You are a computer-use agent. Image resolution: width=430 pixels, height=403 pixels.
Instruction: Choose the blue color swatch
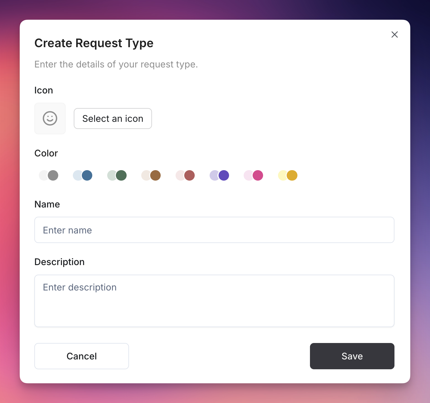tap(83, 175)
